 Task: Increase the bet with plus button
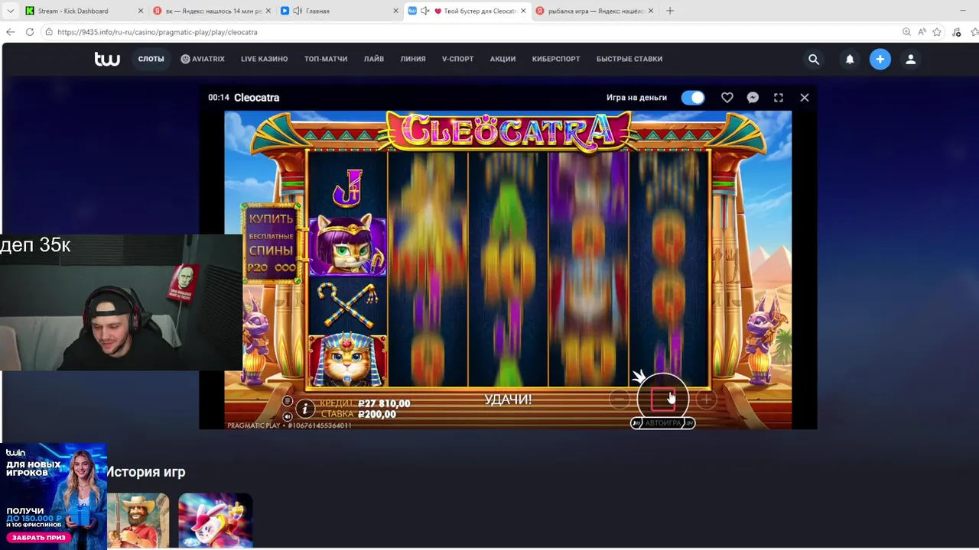706,400
